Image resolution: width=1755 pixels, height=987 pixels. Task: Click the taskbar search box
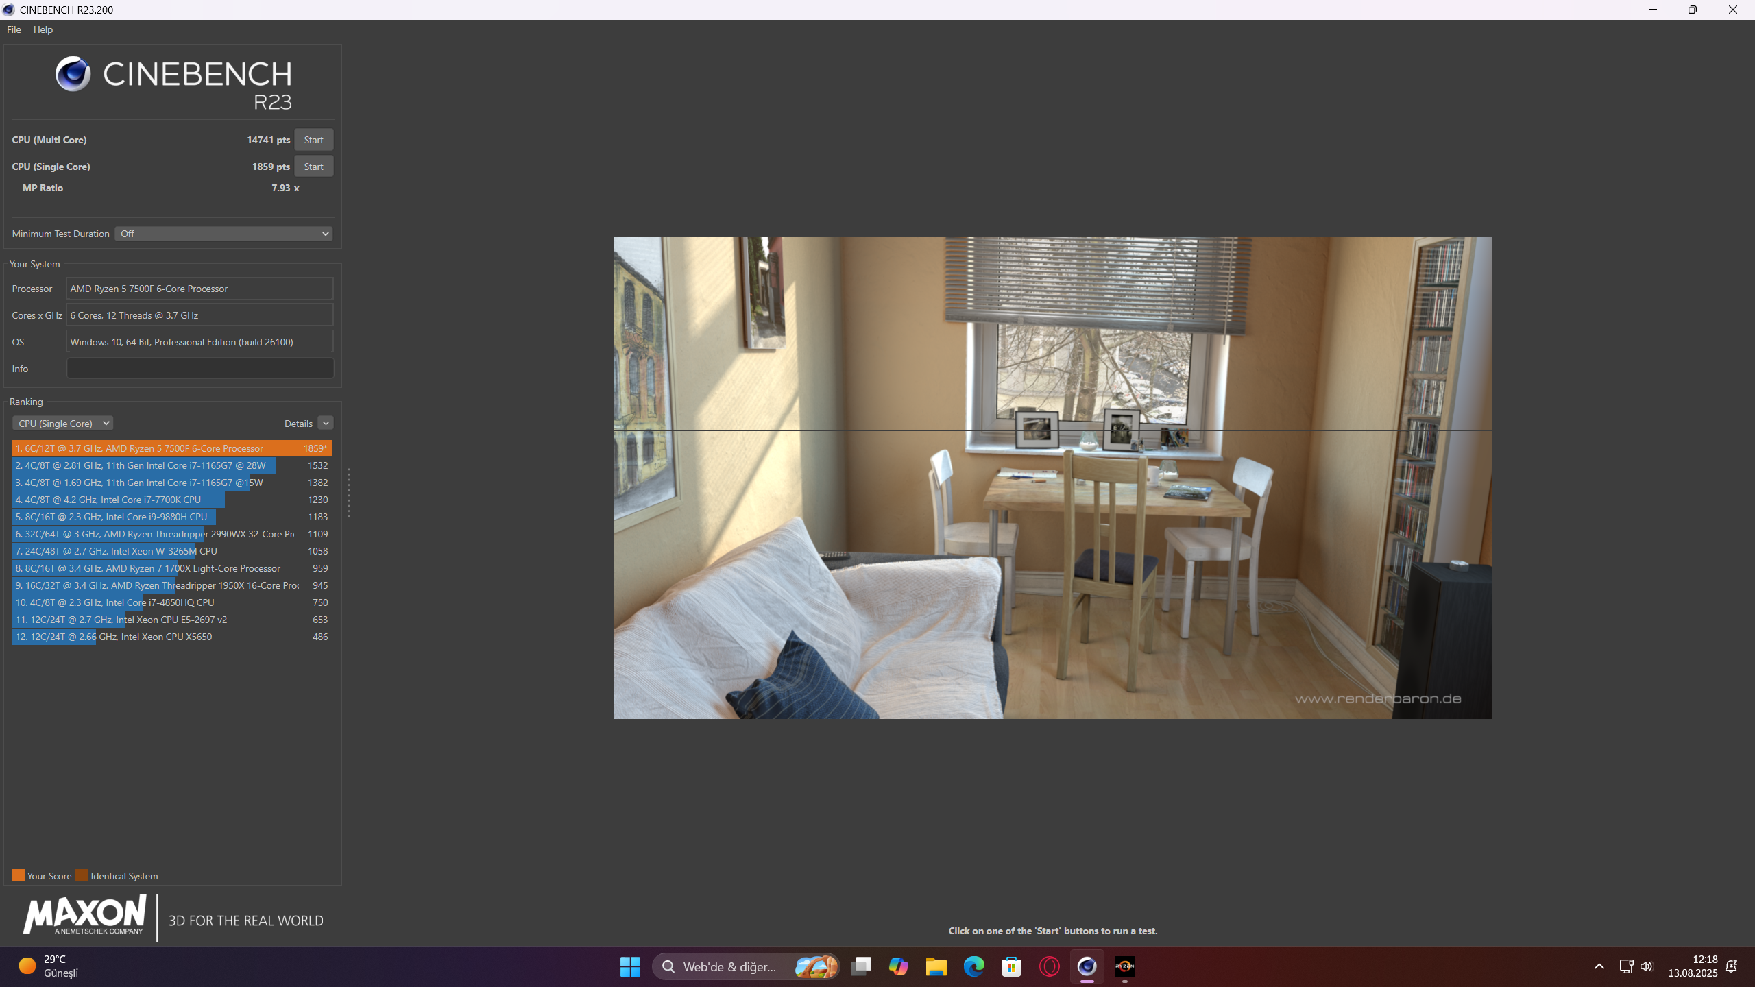[746, 966]
